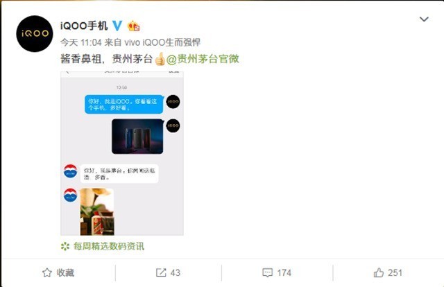
Task: Click the green pinwheel topic icon
Action: point(65,246)
